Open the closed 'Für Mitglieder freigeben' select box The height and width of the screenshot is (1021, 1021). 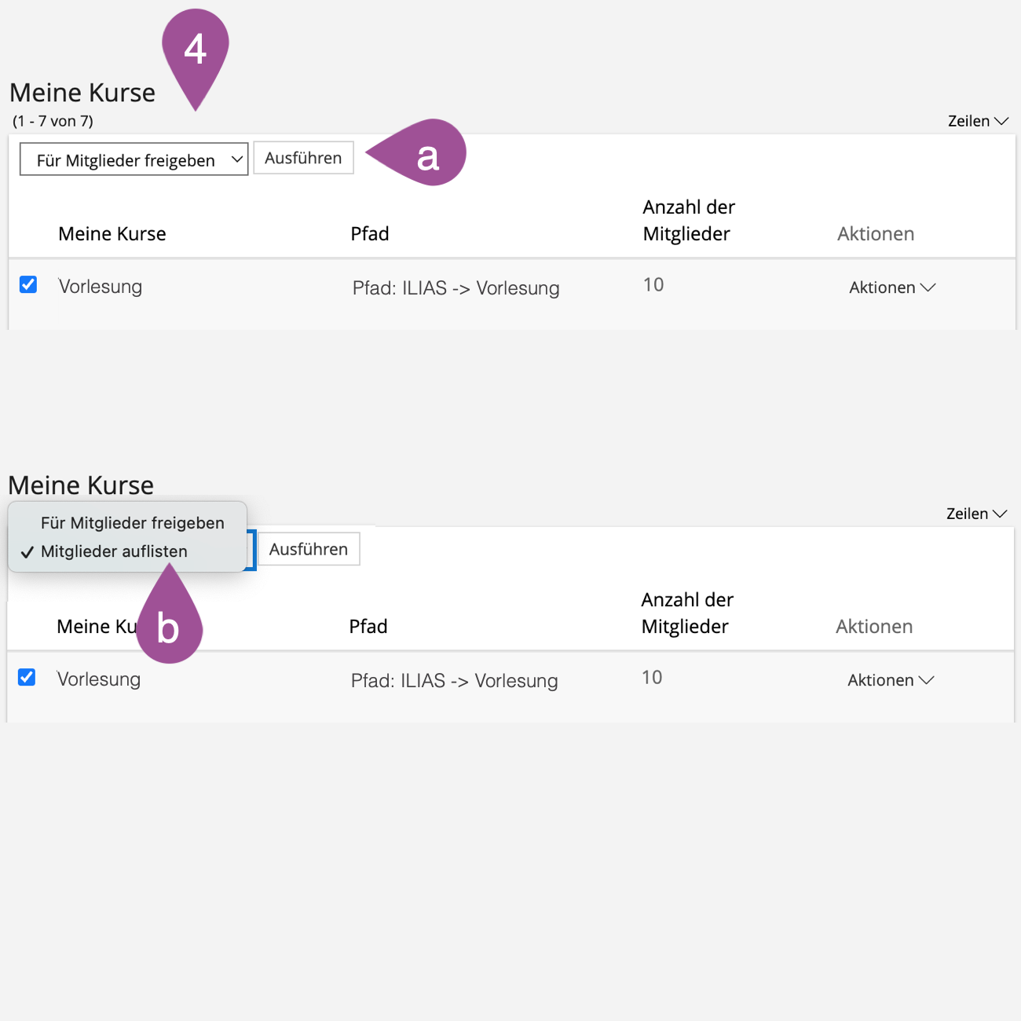click(x=134, y=159)
